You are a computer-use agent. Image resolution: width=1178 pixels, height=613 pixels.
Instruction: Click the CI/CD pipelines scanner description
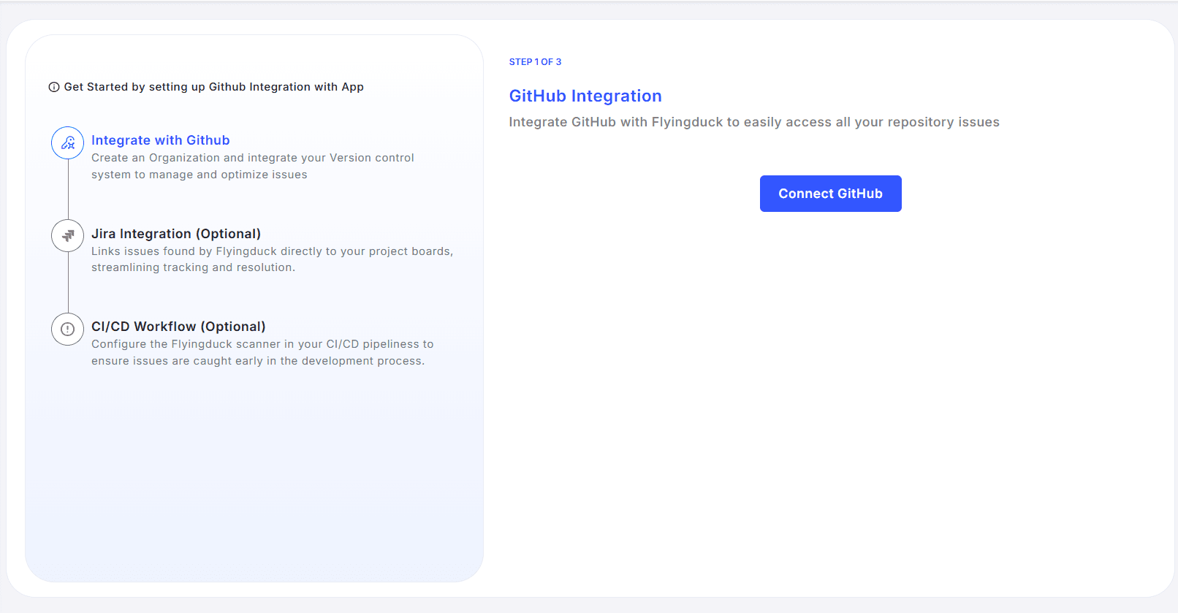coord(262,352)
